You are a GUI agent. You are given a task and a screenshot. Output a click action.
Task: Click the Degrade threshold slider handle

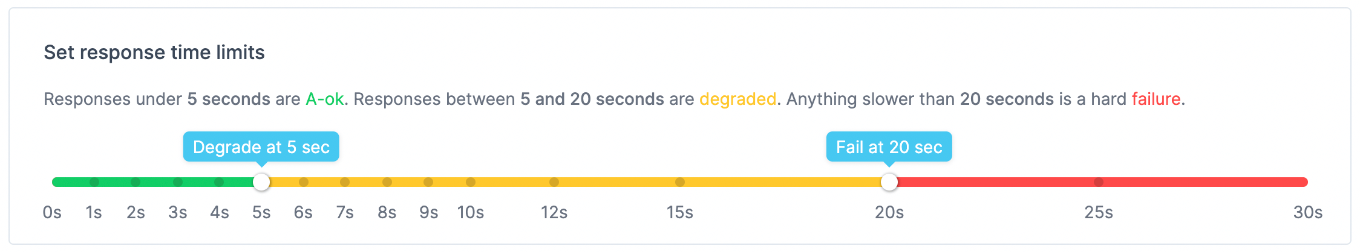pos(261,182)
